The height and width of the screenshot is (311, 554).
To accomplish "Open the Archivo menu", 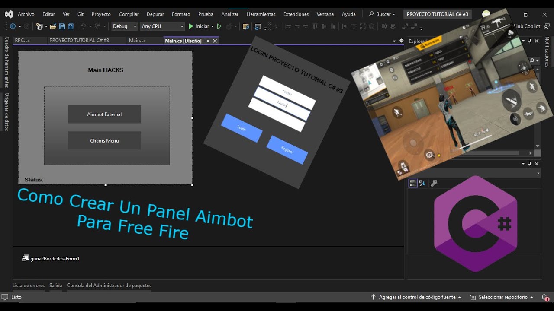I will pyautogui.click(x=26, y=14).
